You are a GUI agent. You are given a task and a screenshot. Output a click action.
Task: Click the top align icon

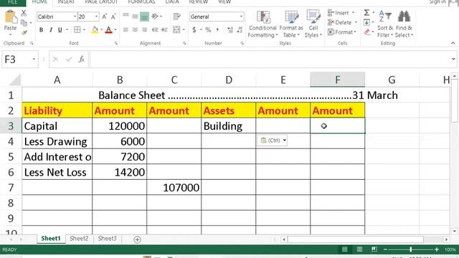(126, 16)
